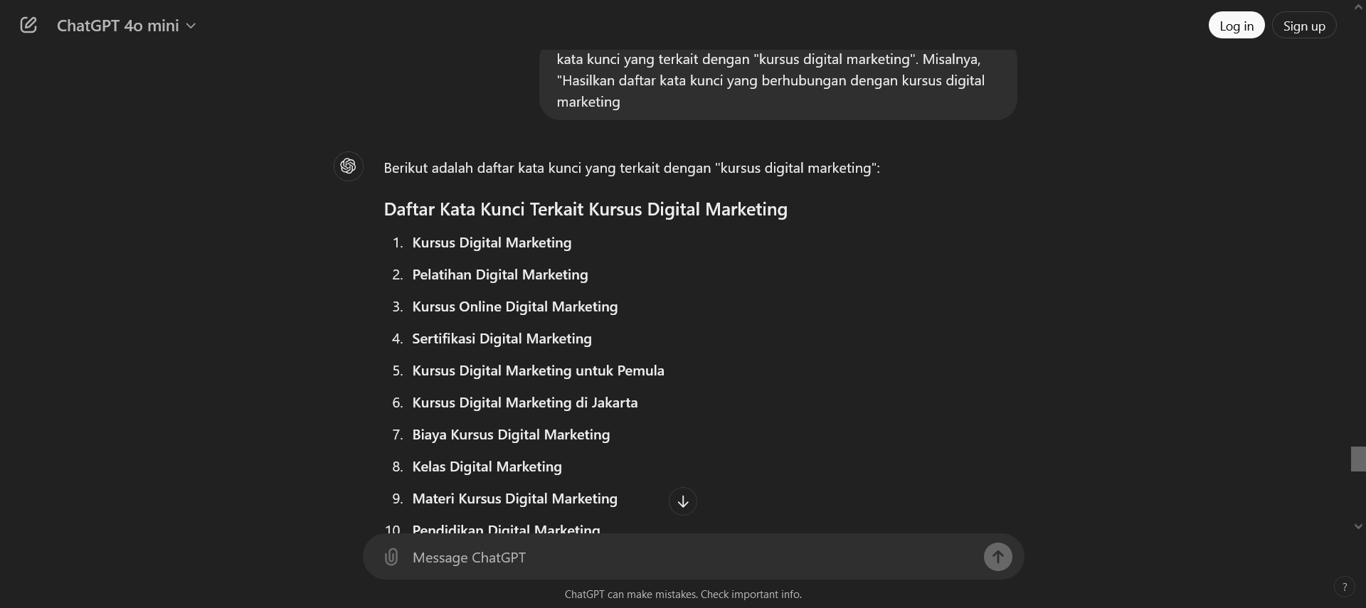Attach a file with the paperclip icon
The image size is (1366, 608).
[391, 557]
